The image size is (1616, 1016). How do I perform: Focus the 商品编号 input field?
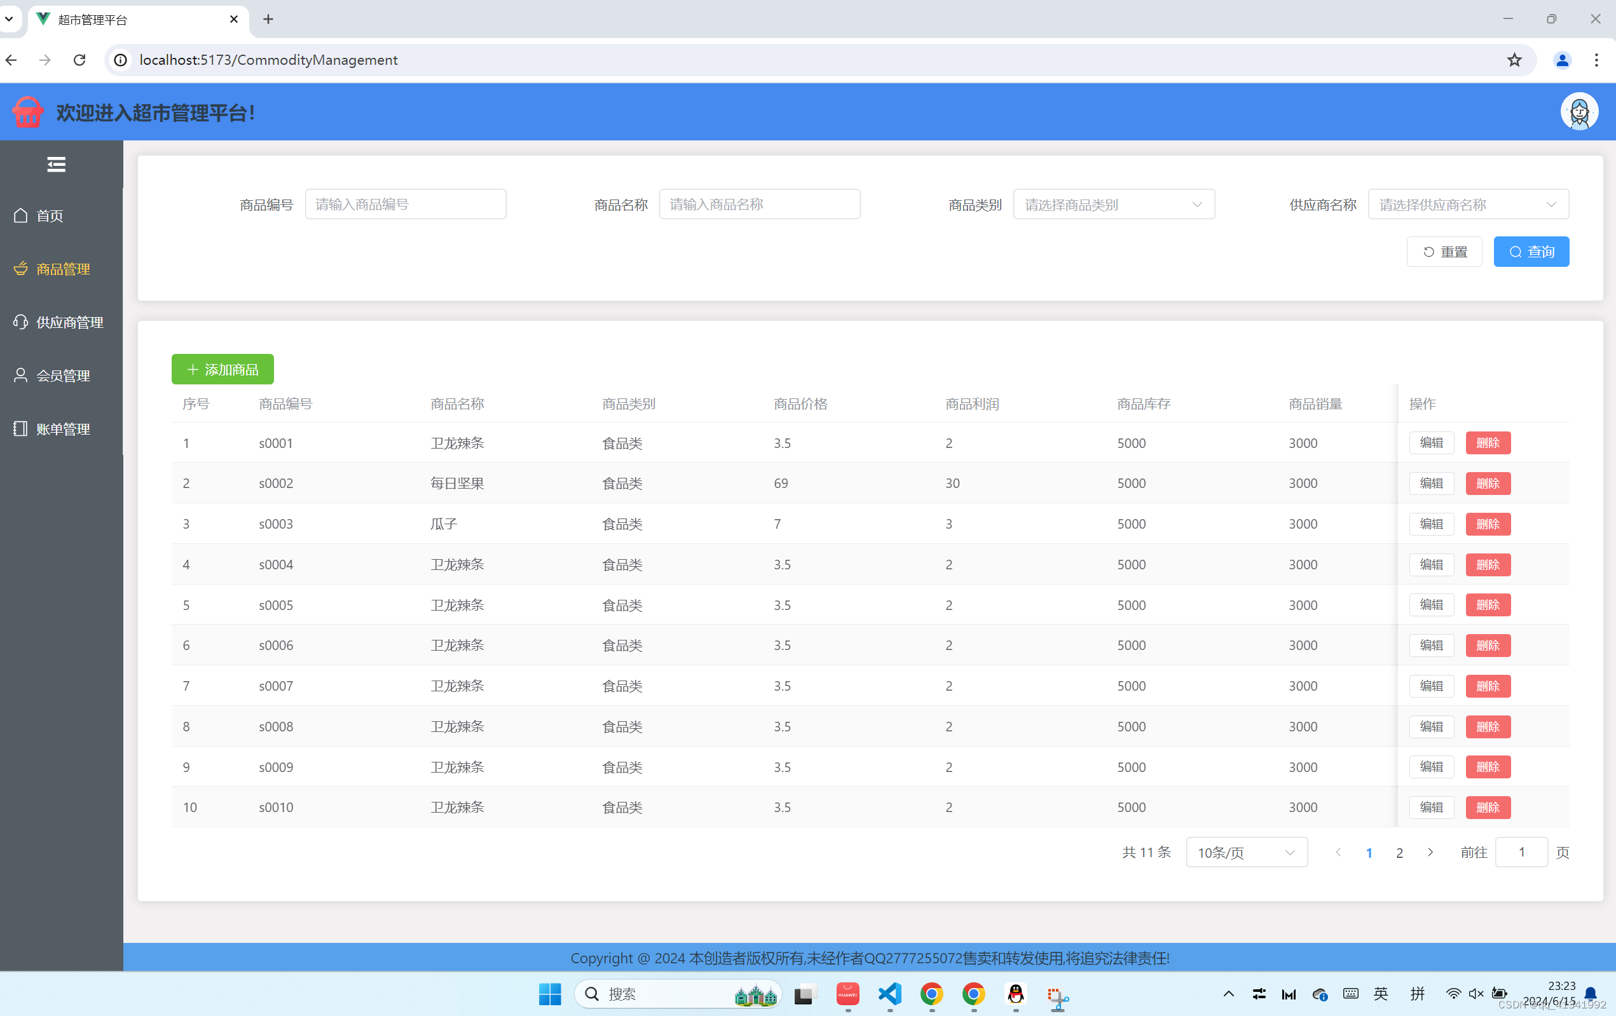coord(406,205)
